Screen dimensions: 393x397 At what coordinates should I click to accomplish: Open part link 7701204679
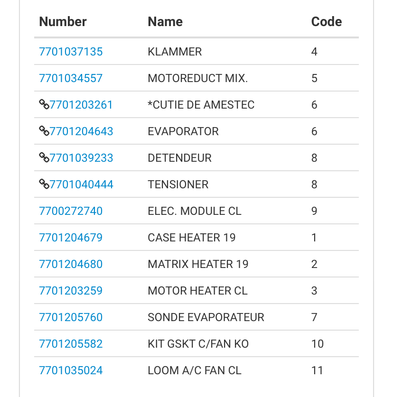point(71,238)
